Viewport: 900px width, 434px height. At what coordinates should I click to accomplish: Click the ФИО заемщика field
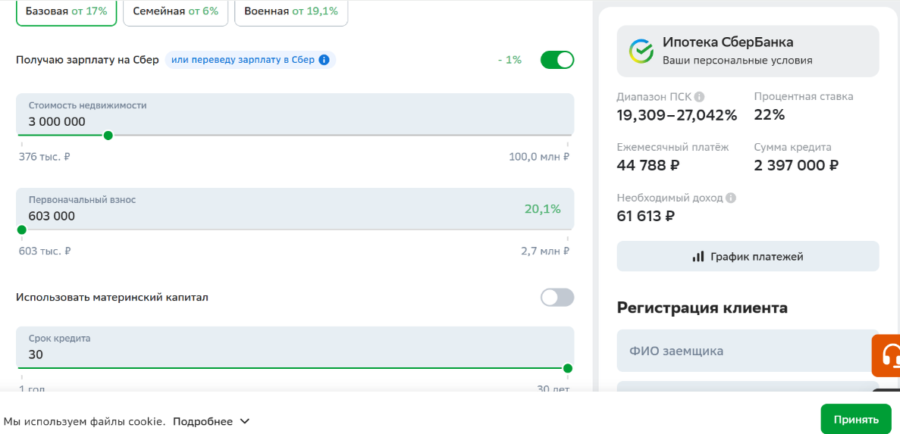(x=748, y=351)
